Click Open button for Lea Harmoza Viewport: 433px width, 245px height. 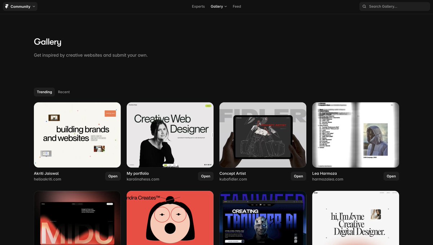[391, 176]
